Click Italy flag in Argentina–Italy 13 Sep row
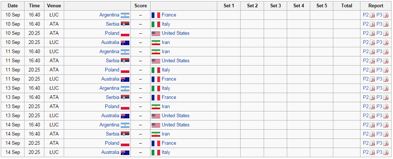The image size is (393, 159). point(156,88)
